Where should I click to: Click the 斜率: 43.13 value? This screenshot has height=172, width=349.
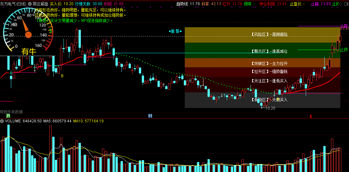point(211,4)
